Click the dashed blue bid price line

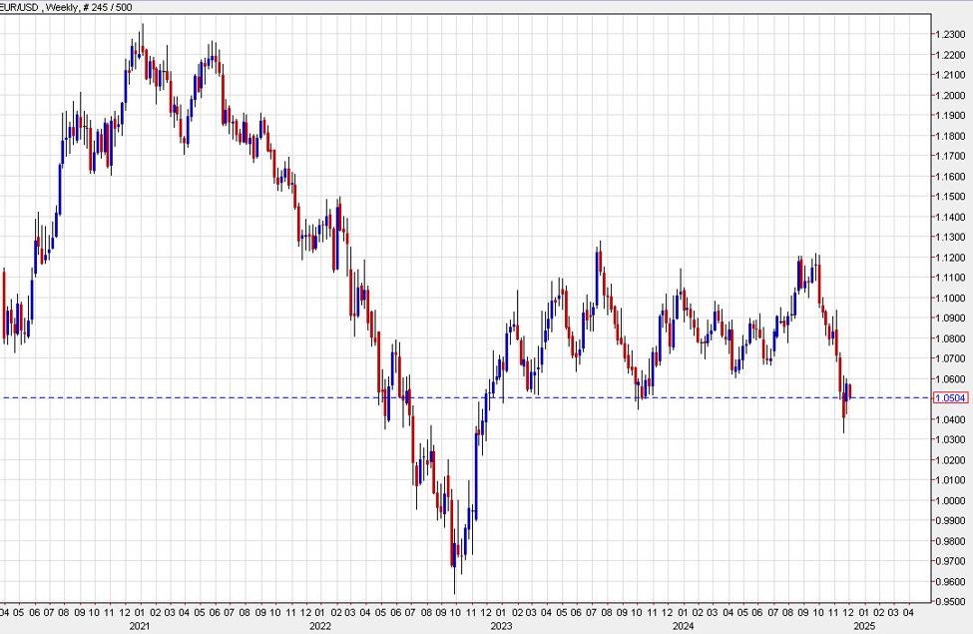[399, 397]
